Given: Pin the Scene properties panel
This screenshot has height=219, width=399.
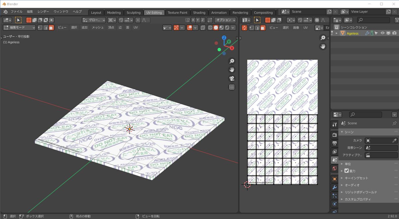Looking at the screenshot, I should [x=394, y=123].
